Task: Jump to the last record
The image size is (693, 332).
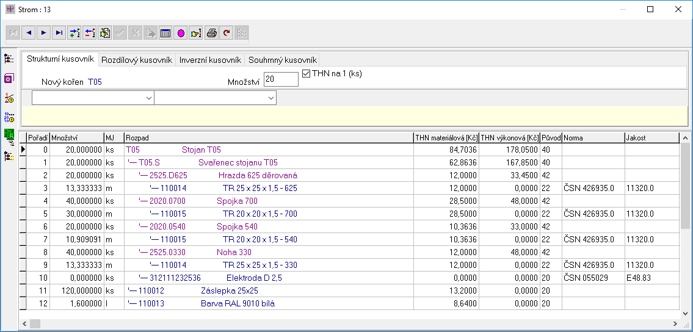Action: coord(59,33)
